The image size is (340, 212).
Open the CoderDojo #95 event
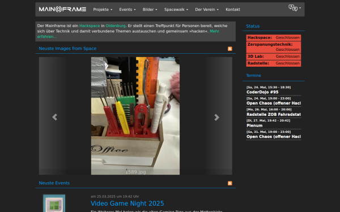262,92
